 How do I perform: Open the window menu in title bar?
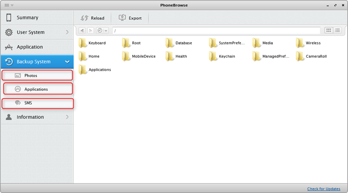point(8,4)
